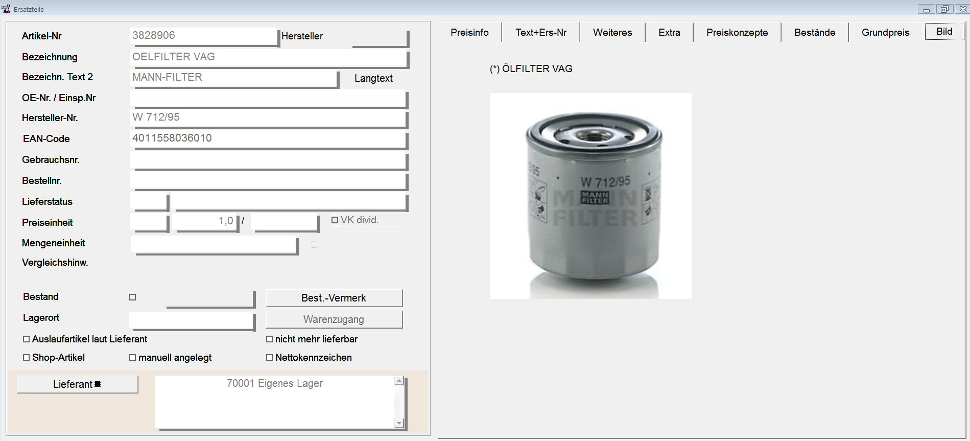
Task: Click the Warenzugang button
Action: click(x=334, y=319)
